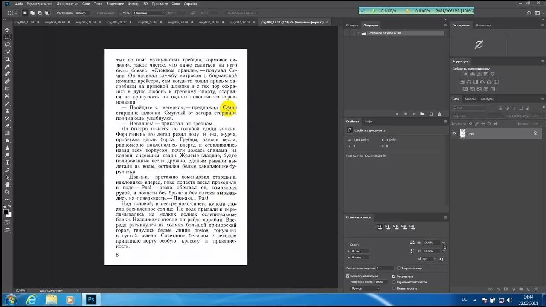Viewport: 546px width, 307px height.
Task: Click the Смещение по кадрам input field
Action: [x=384, y=269]
